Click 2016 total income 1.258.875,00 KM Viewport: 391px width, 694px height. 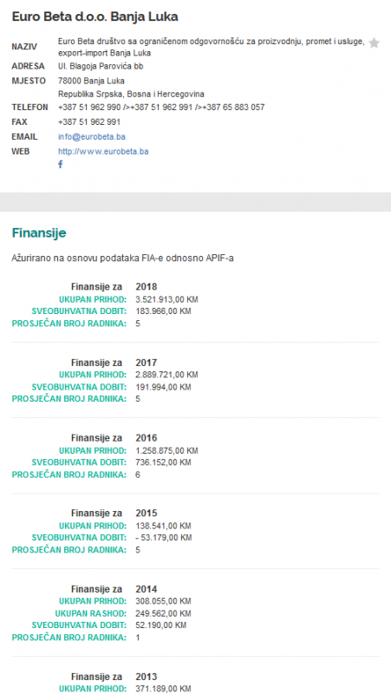click(x=166, y=450)
